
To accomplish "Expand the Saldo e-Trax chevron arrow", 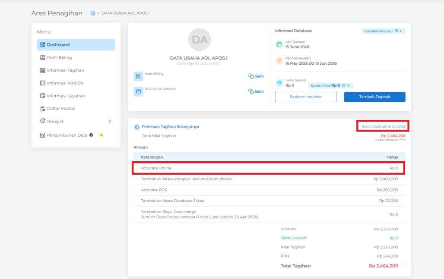I will [x=348, y=85].
